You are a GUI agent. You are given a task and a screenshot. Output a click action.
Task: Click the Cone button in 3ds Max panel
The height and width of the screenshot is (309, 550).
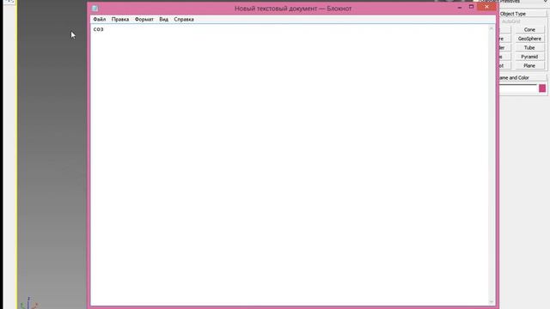[x=529, y=29]
